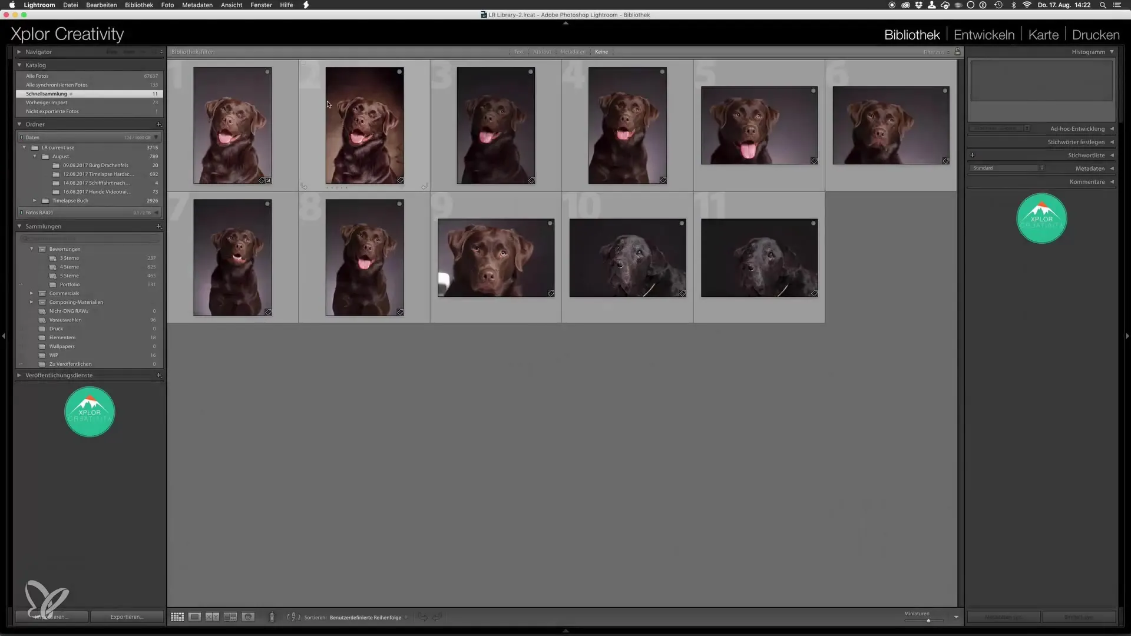Select the Text library filter
Screen dimensions: 1131x636
(x=518, y=52)
